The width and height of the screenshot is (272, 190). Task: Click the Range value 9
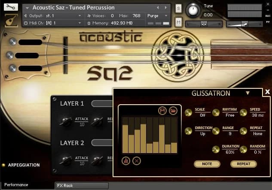230,134
